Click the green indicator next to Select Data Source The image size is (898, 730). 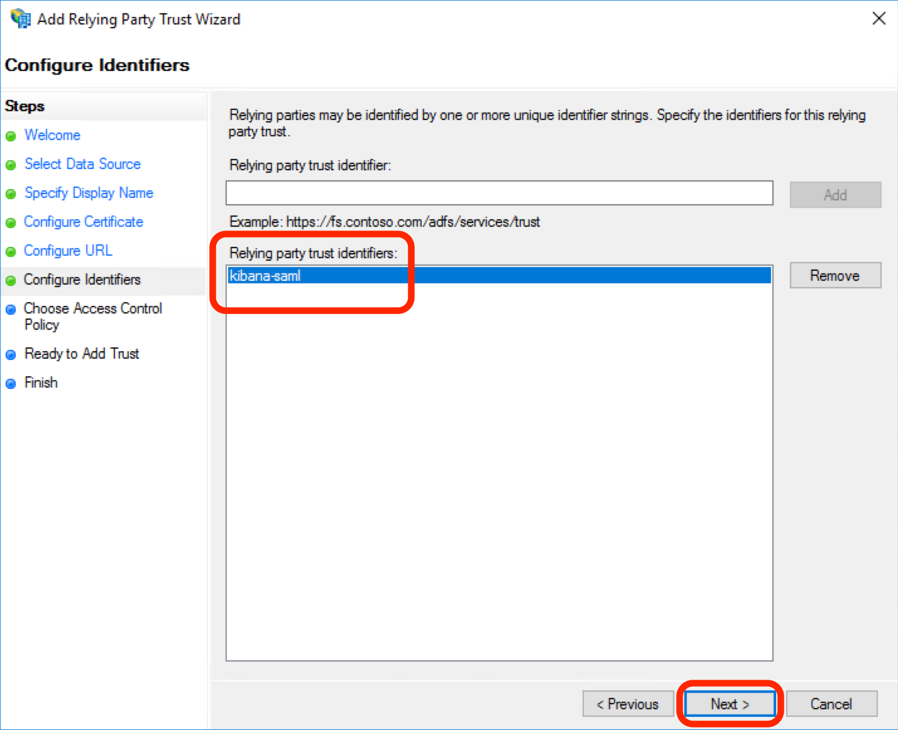(x=11, y=165)
